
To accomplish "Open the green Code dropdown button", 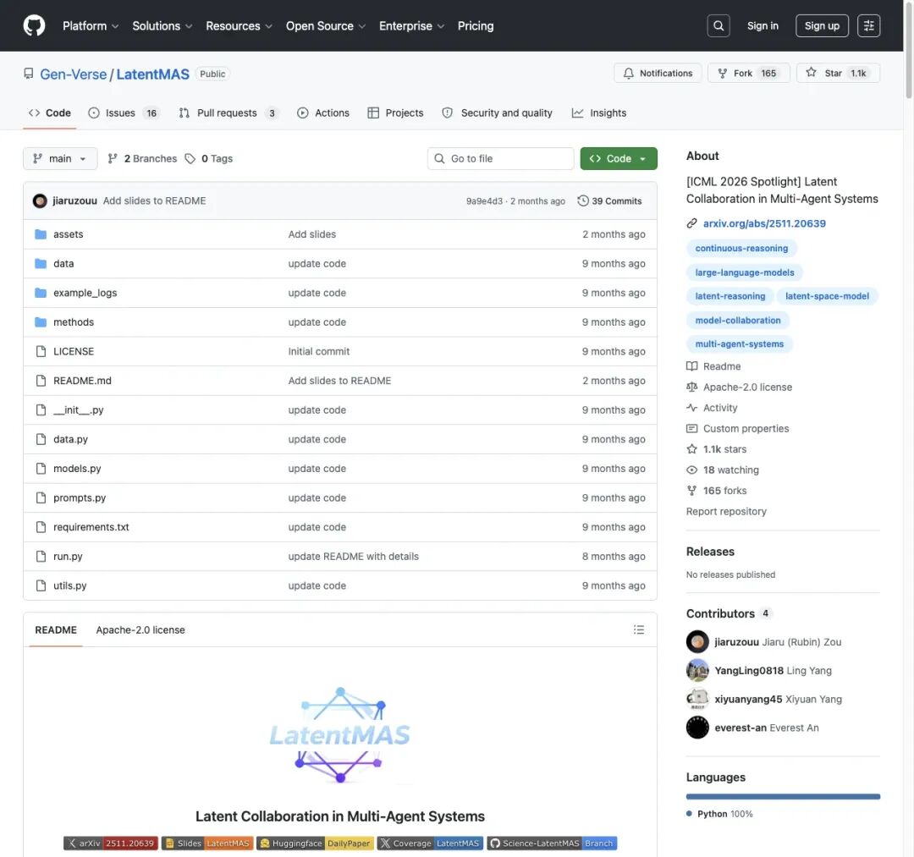I will [619, 158].
